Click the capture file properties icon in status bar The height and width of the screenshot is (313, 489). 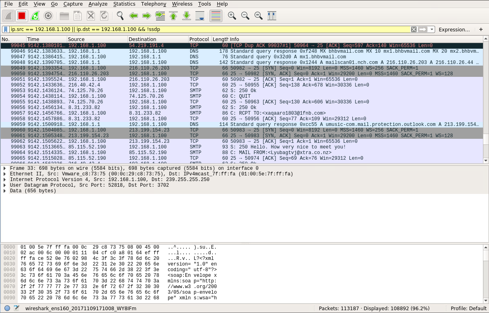[16, 308]
